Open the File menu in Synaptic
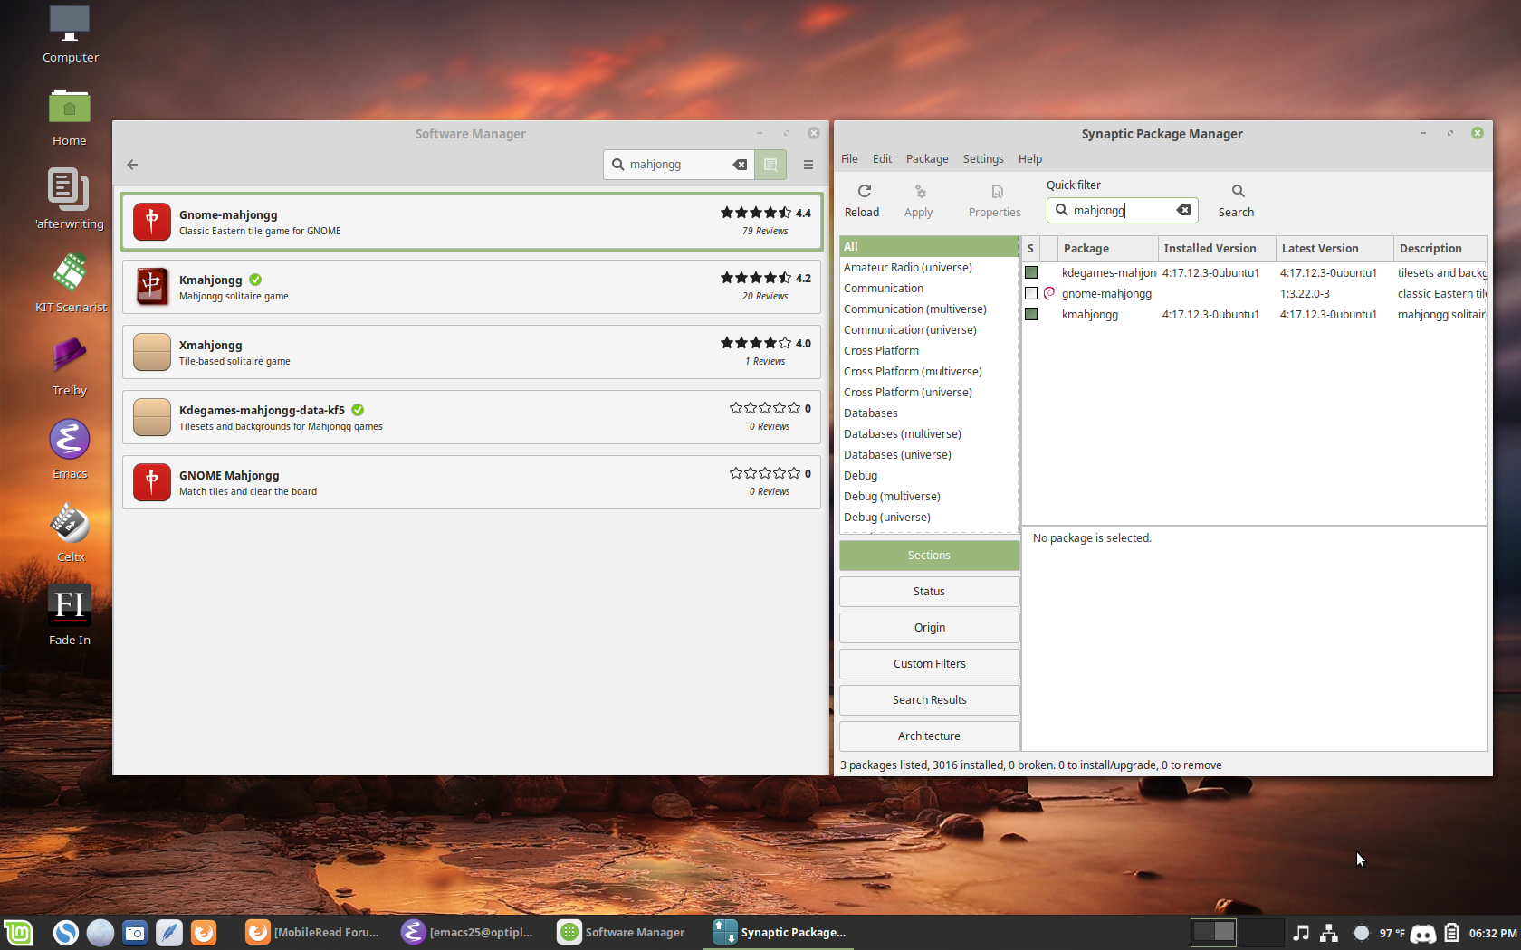The image size is (1521, 950). pos(849,159)
